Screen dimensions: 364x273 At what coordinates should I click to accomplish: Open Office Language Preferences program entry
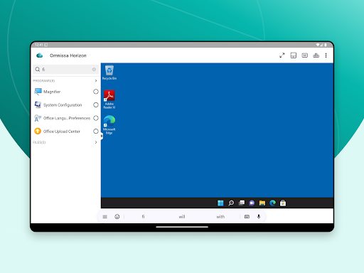(x=63, y=118)
